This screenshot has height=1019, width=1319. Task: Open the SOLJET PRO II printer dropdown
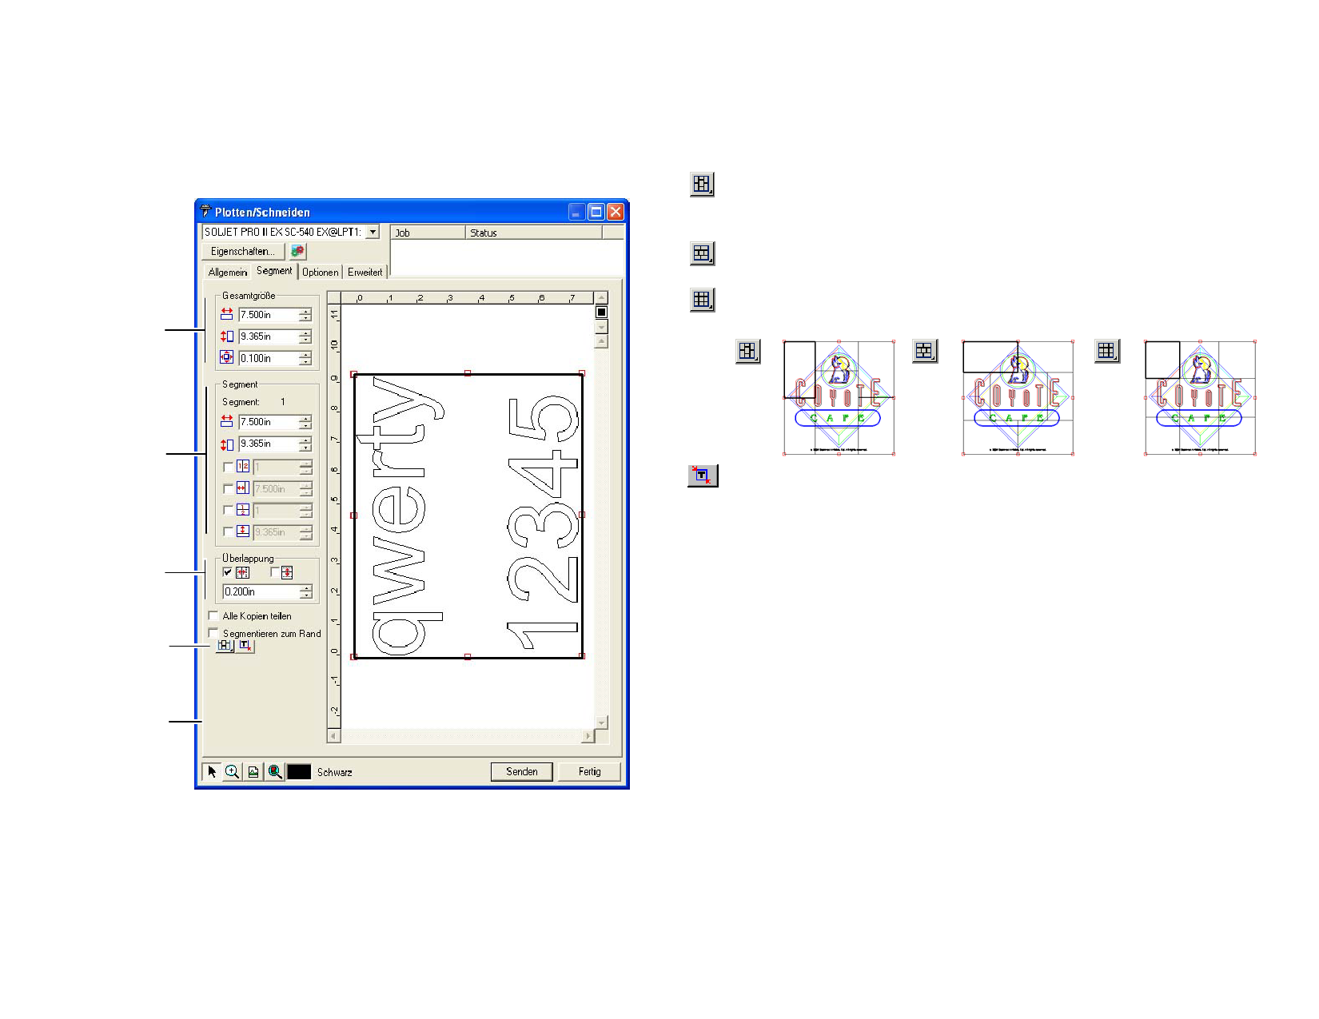pyautogui.click(x=373, y=232)
